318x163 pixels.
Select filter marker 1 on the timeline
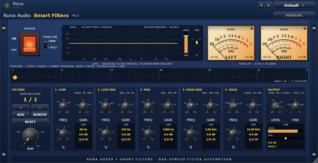point(15,77)
